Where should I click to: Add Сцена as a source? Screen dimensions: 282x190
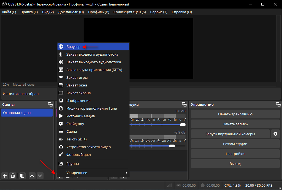(x=93, y=132)
